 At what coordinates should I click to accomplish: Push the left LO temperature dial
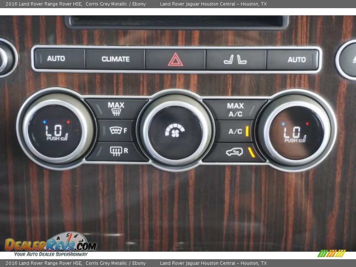tap(55, 131)
